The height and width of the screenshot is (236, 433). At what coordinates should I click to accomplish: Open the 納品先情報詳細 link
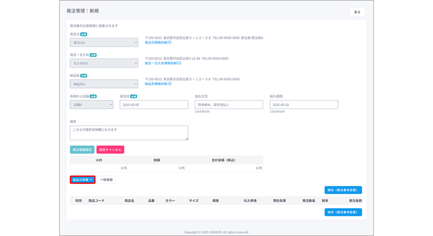(x=158, y=84)
